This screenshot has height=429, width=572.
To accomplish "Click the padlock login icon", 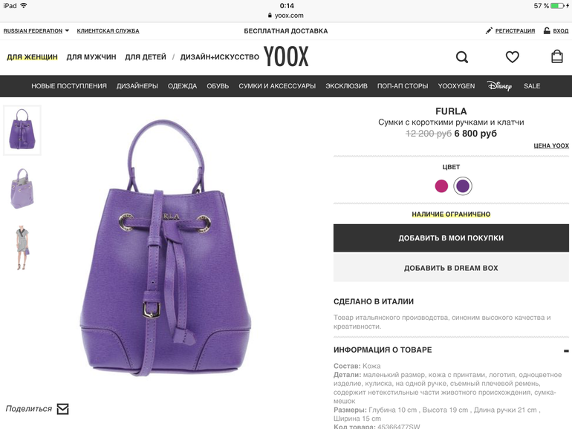I will [547, 30].
